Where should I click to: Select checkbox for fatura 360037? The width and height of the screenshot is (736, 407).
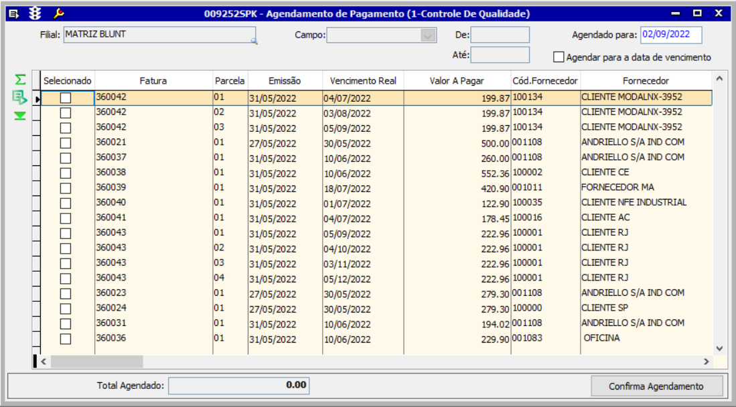pyautogui.click(x=66, y=158)
